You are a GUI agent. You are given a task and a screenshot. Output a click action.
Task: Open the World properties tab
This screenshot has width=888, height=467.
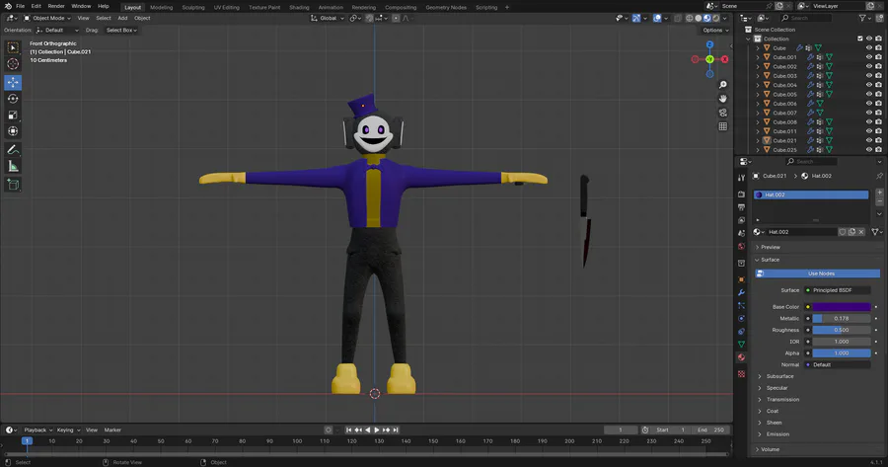[741, 247]
